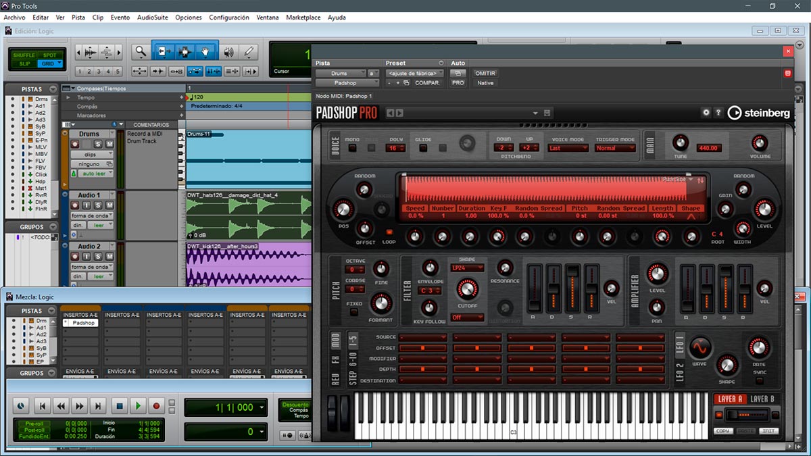811x456 pixels.
Task: Open the Ventana menu
Action: point(268,18)
